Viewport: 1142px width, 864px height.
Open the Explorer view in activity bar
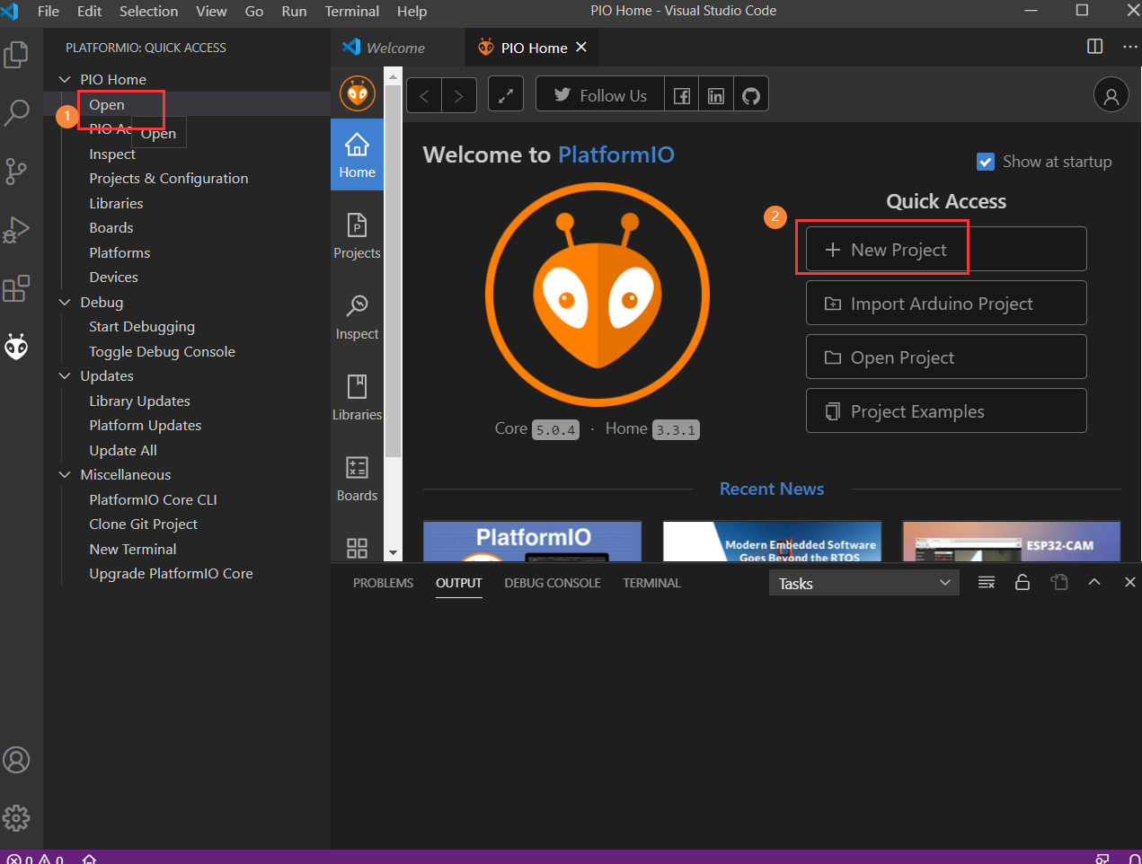[x=16, y=56]
